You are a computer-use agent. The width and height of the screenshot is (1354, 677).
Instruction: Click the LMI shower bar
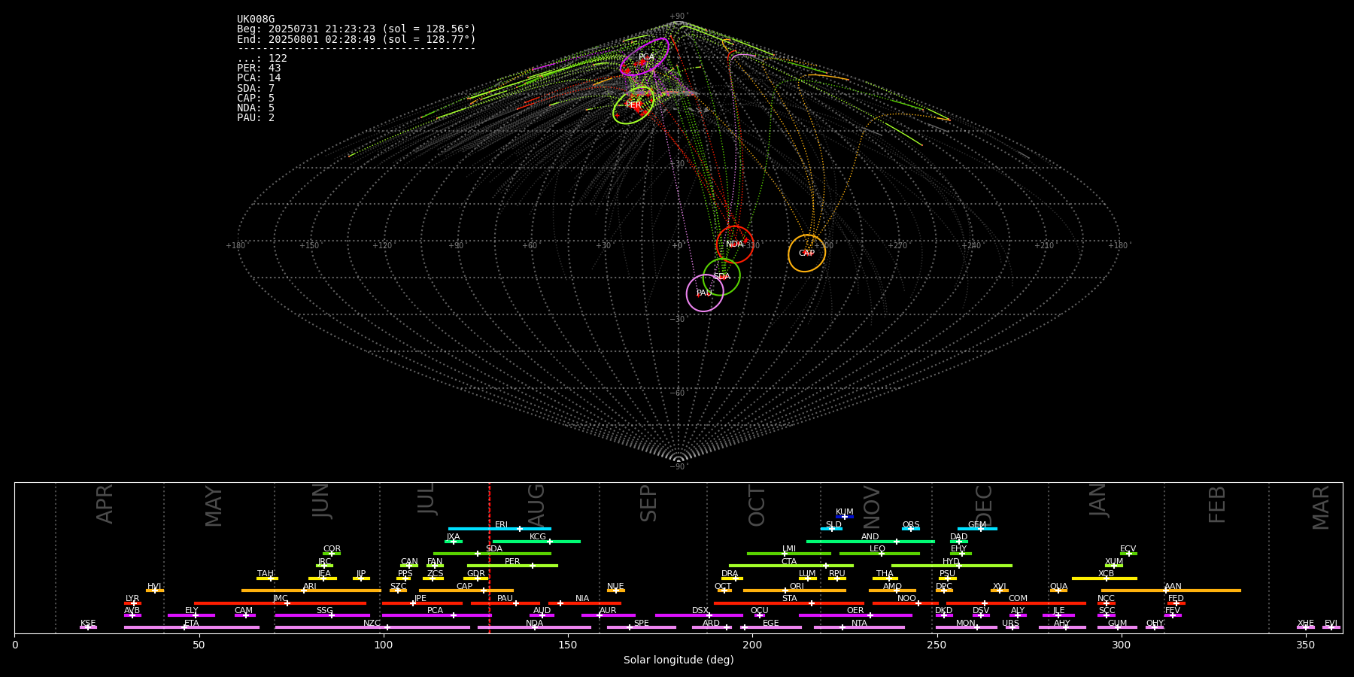pyautogui.click(x=789, y=554)
